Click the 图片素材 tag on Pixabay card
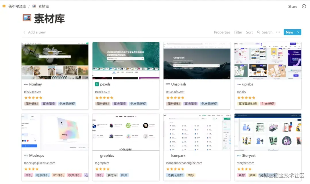310x184 pixels. (x=32, y=104)
